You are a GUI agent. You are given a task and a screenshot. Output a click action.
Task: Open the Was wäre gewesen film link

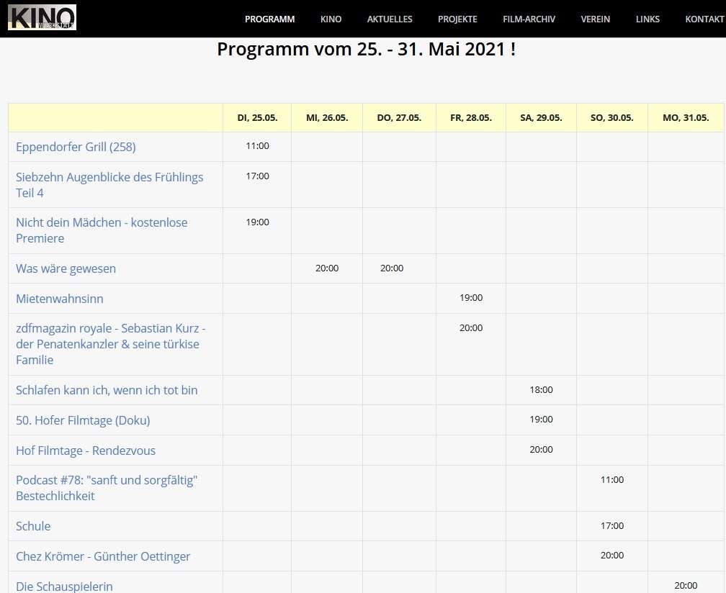pos(66,268)
